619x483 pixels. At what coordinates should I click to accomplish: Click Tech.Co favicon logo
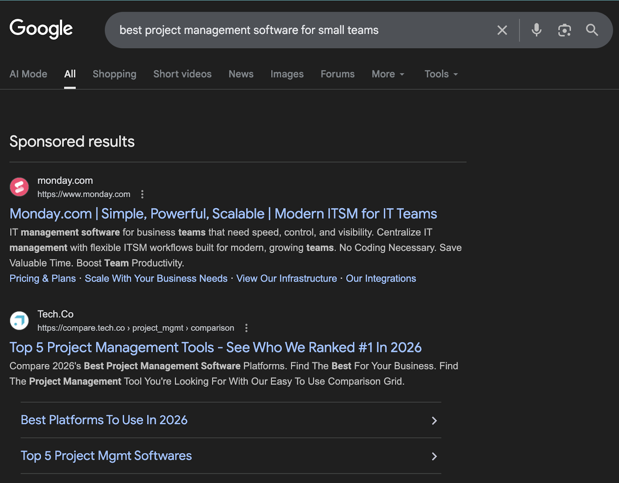[19, 321]
